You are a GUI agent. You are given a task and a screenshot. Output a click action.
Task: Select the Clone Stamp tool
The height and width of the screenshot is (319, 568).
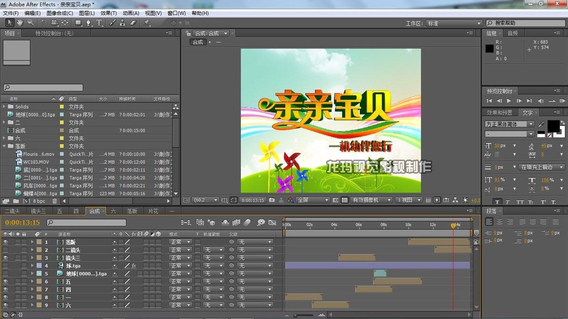[123, 23]
